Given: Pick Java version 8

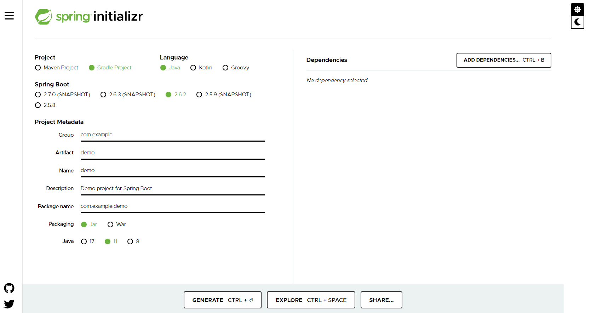Looking at the screenshot, I should pos(133,241).
